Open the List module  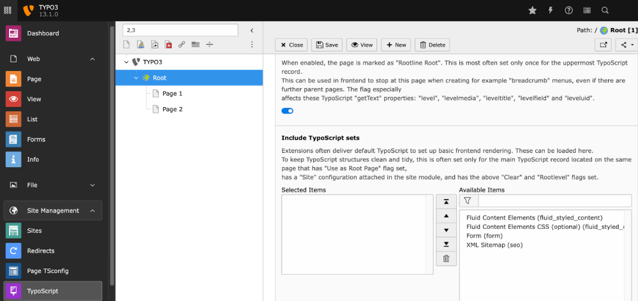click(53, 119)
